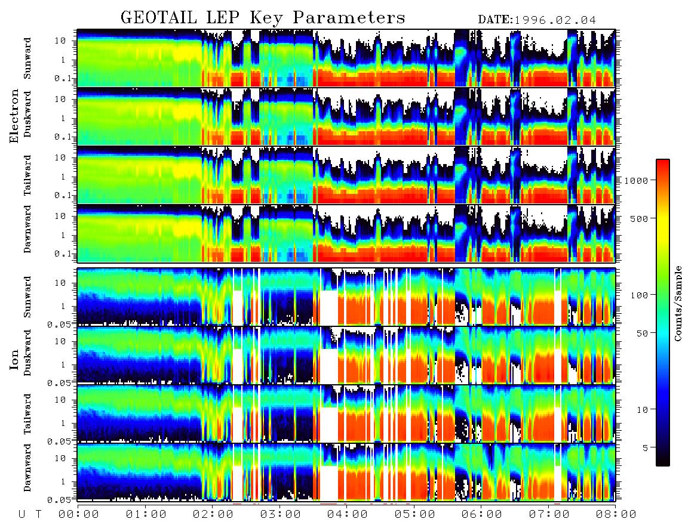The width and height of the screenshot is (682, 525).
Task: Click the "01:00" time tick label
Action: click(146, 515)
